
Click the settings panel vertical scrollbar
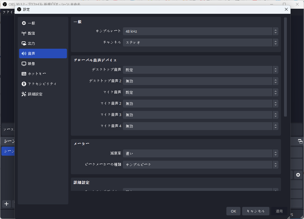[x=285, y=67]
